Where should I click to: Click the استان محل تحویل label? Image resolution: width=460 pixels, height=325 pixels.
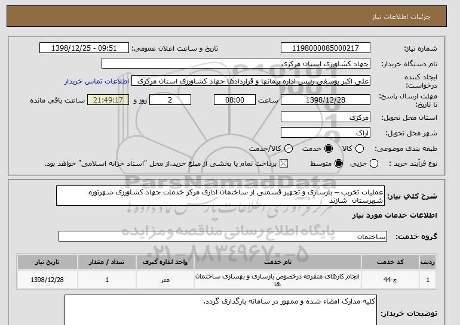point(409,117)
